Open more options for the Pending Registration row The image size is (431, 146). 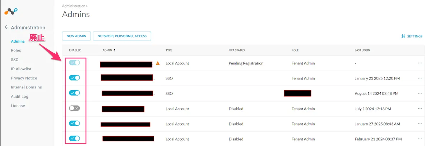pos(420,63)
